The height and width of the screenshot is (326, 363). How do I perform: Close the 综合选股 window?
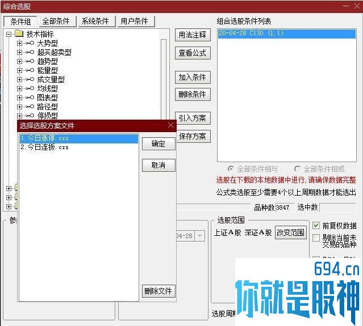tap(357, 6)
